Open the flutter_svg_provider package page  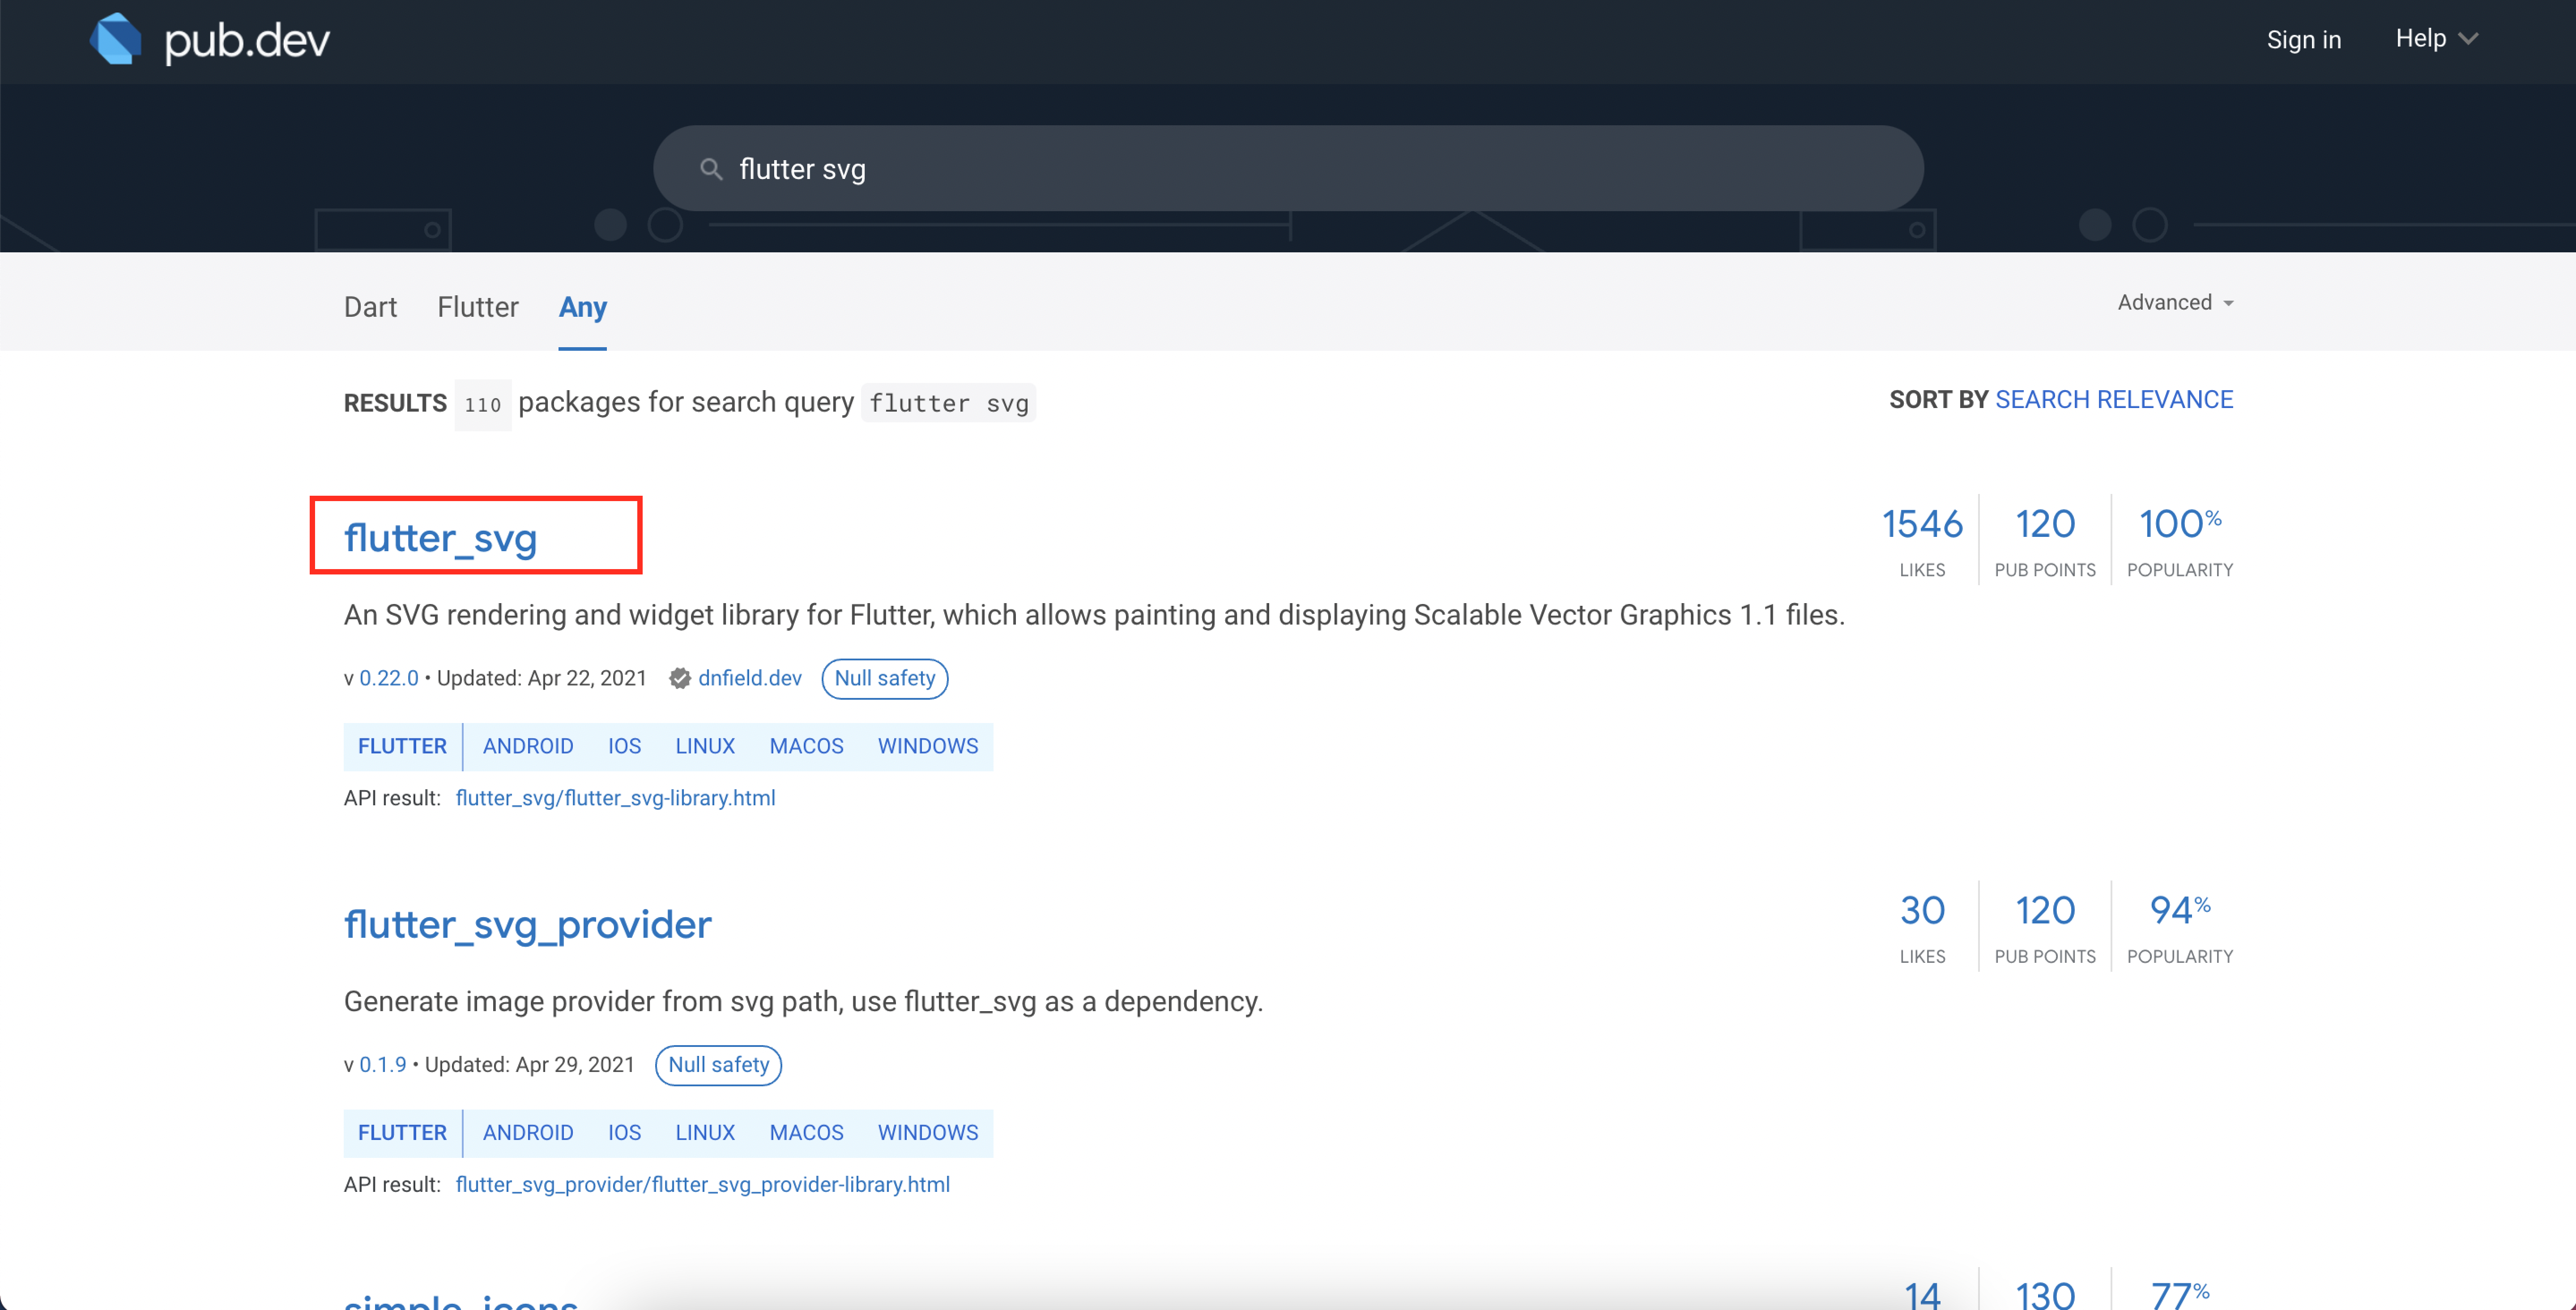pos(528,925)
